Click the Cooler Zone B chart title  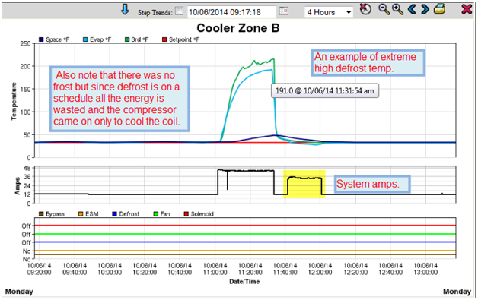click(x=238, y=28)
